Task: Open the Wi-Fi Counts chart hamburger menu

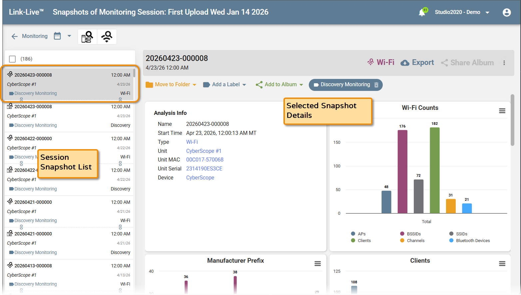Action: [502, 111]
